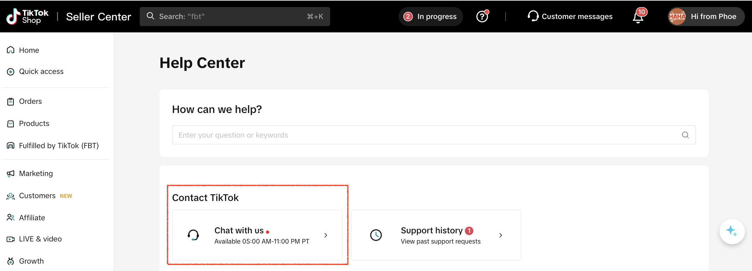This screenshot has height=271, width=752.
Task: View Support history requests
Action: tap(436, 235)
